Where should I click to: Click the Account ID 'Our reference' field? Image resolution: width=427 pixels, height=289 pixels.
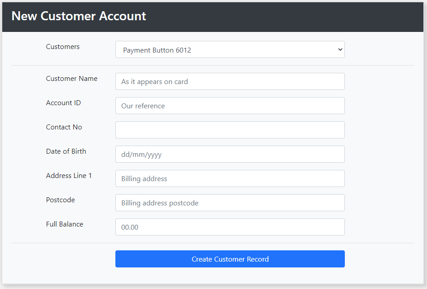[x=230, y=106]
